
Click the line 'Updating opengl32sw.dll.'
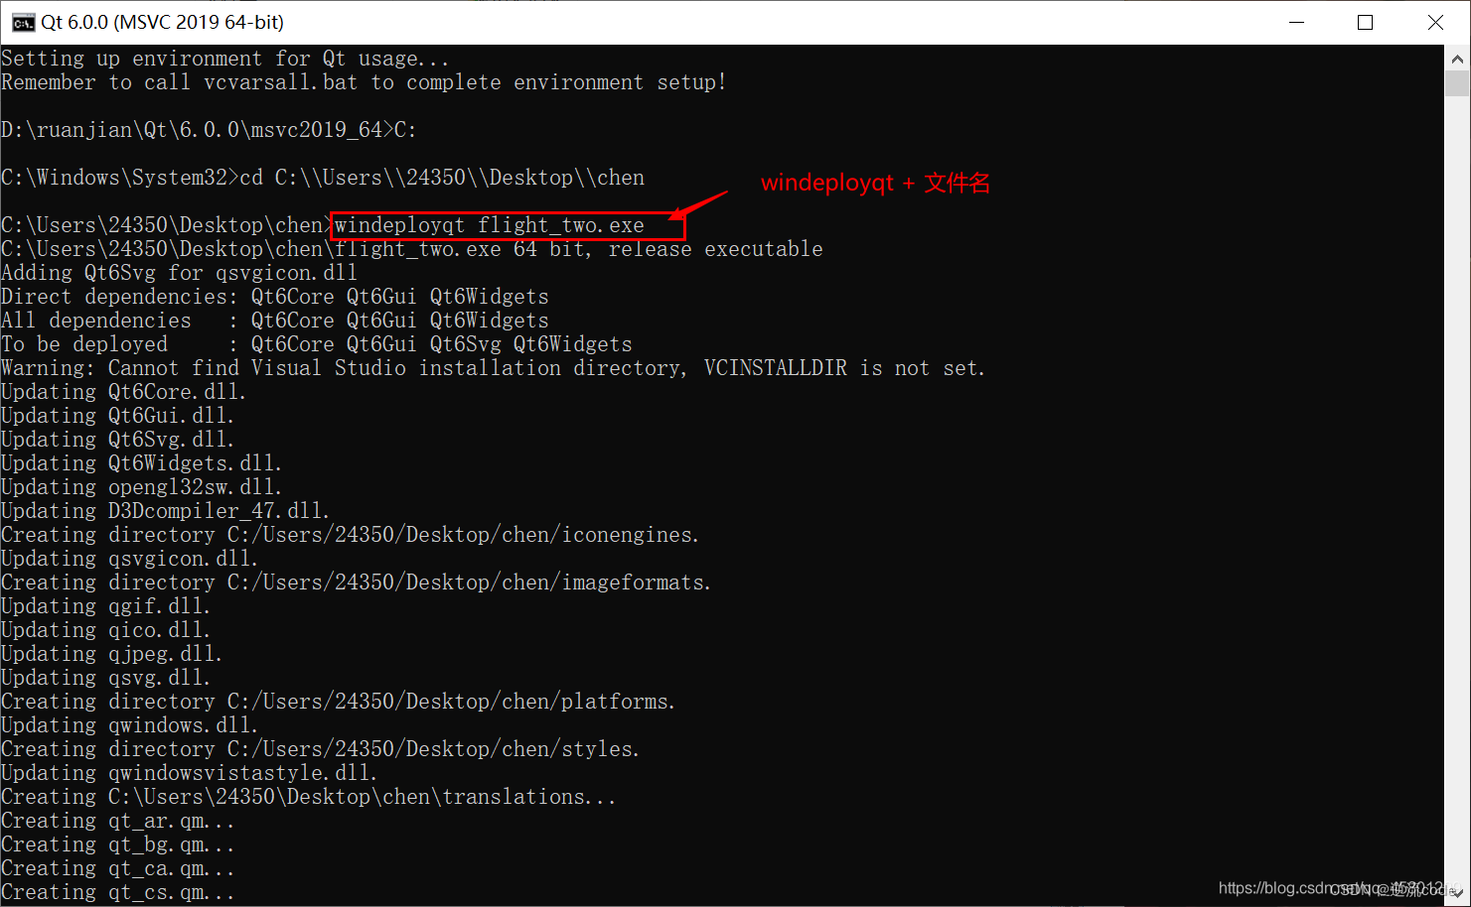[141, 487]
